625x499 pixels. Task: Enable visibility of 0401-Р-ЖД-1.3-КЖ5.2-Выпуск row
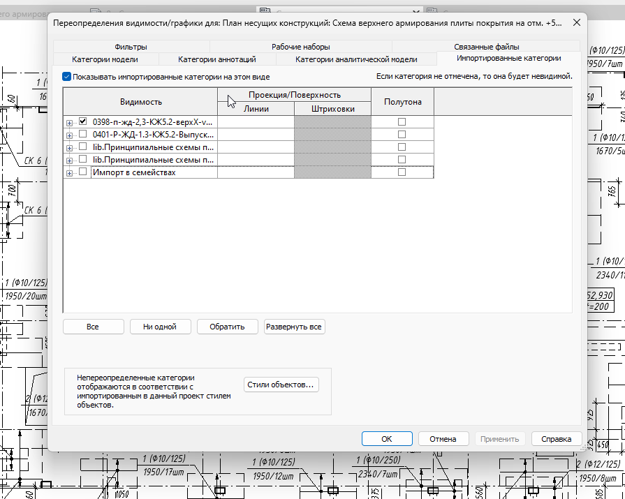[x=83, y=134]
